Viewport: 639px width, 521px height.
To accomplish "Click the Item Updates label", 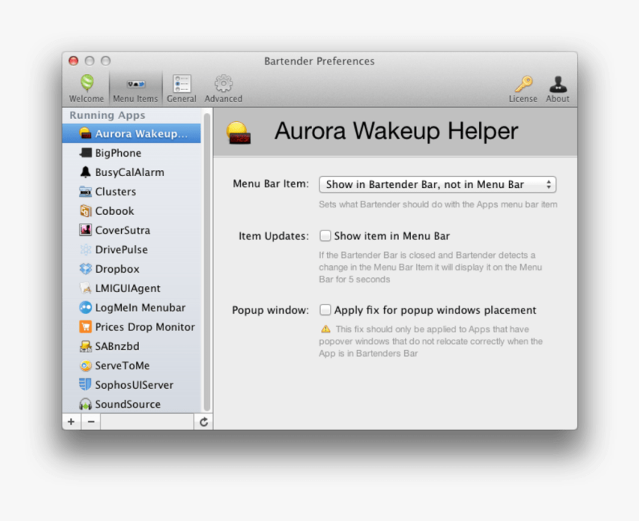I will coord(273,236).
